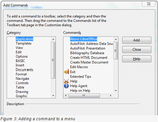Click the Commands horizontal scroll right arrow
The height and width of the screenshot is (122, 158).
pyautogui.click(x=111, y=96)
